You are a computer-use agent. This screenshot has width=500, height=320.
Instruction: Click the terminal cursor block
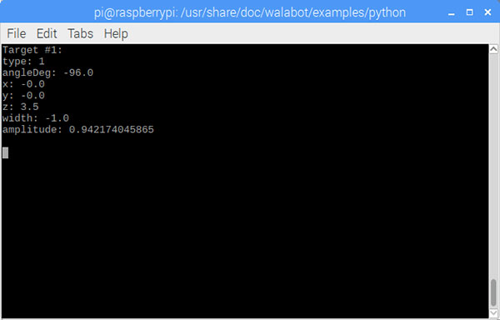point(6,152)
